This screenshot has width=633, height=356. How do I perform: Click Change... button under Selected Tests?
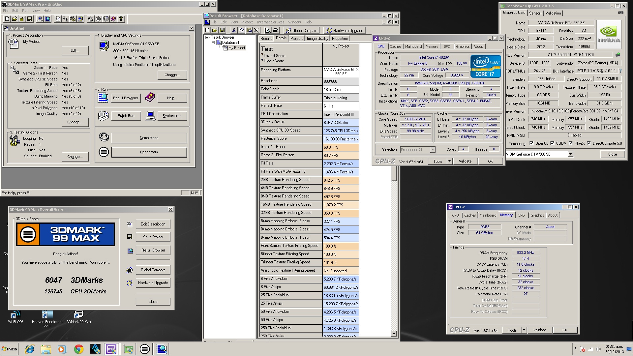point(75,122)
